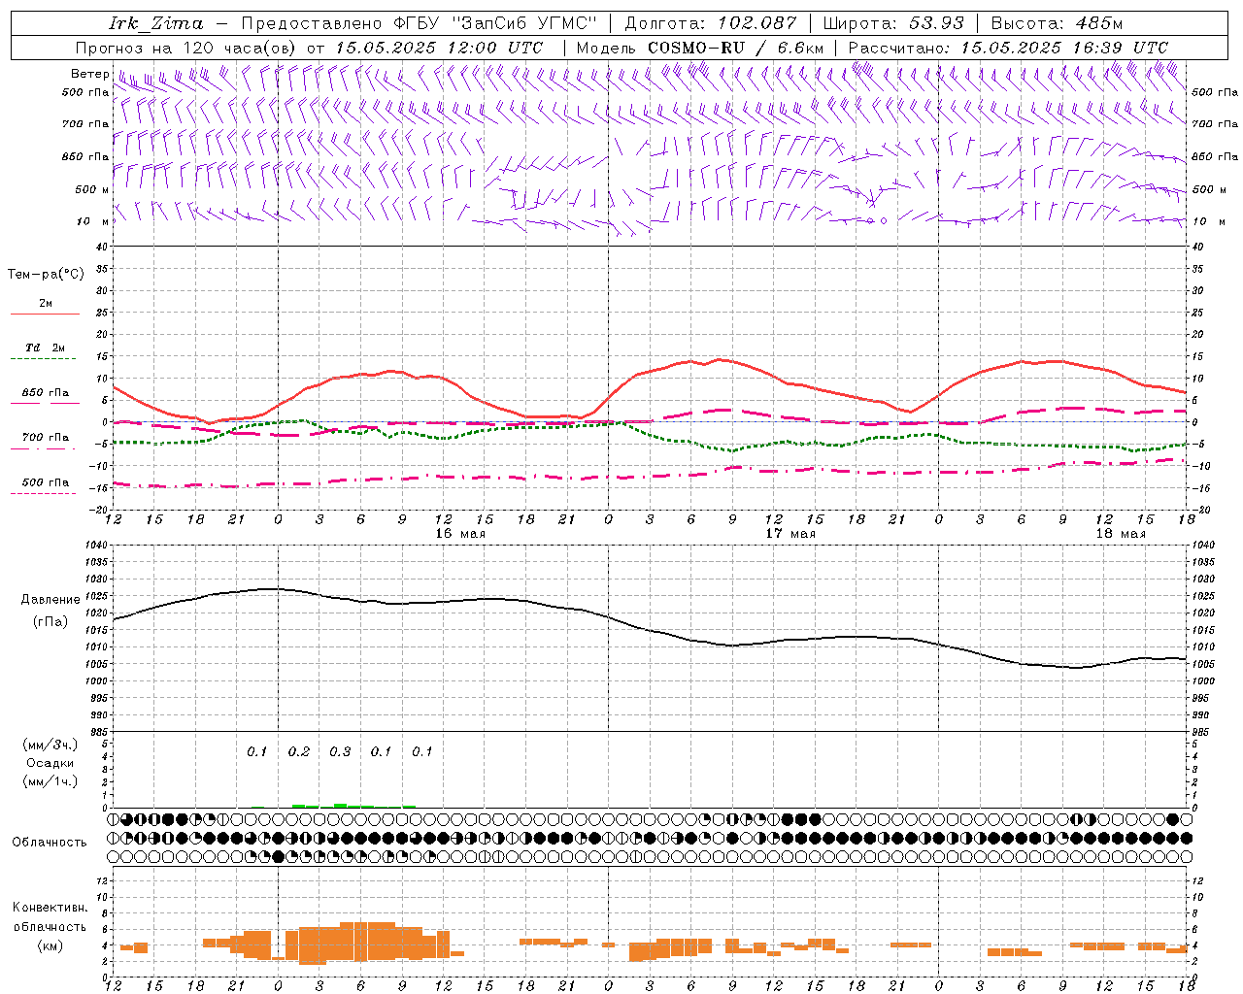
Task: Click the 500 м wind level label on left
Action: click(x=92, y=189)
